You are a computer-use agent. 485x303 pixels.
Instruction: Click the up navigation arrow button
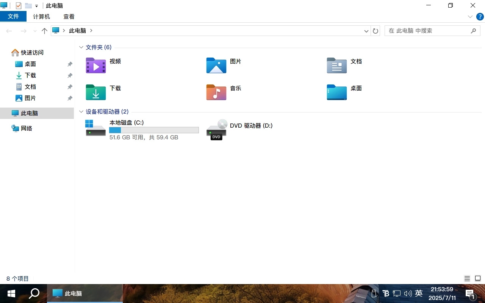44,31
